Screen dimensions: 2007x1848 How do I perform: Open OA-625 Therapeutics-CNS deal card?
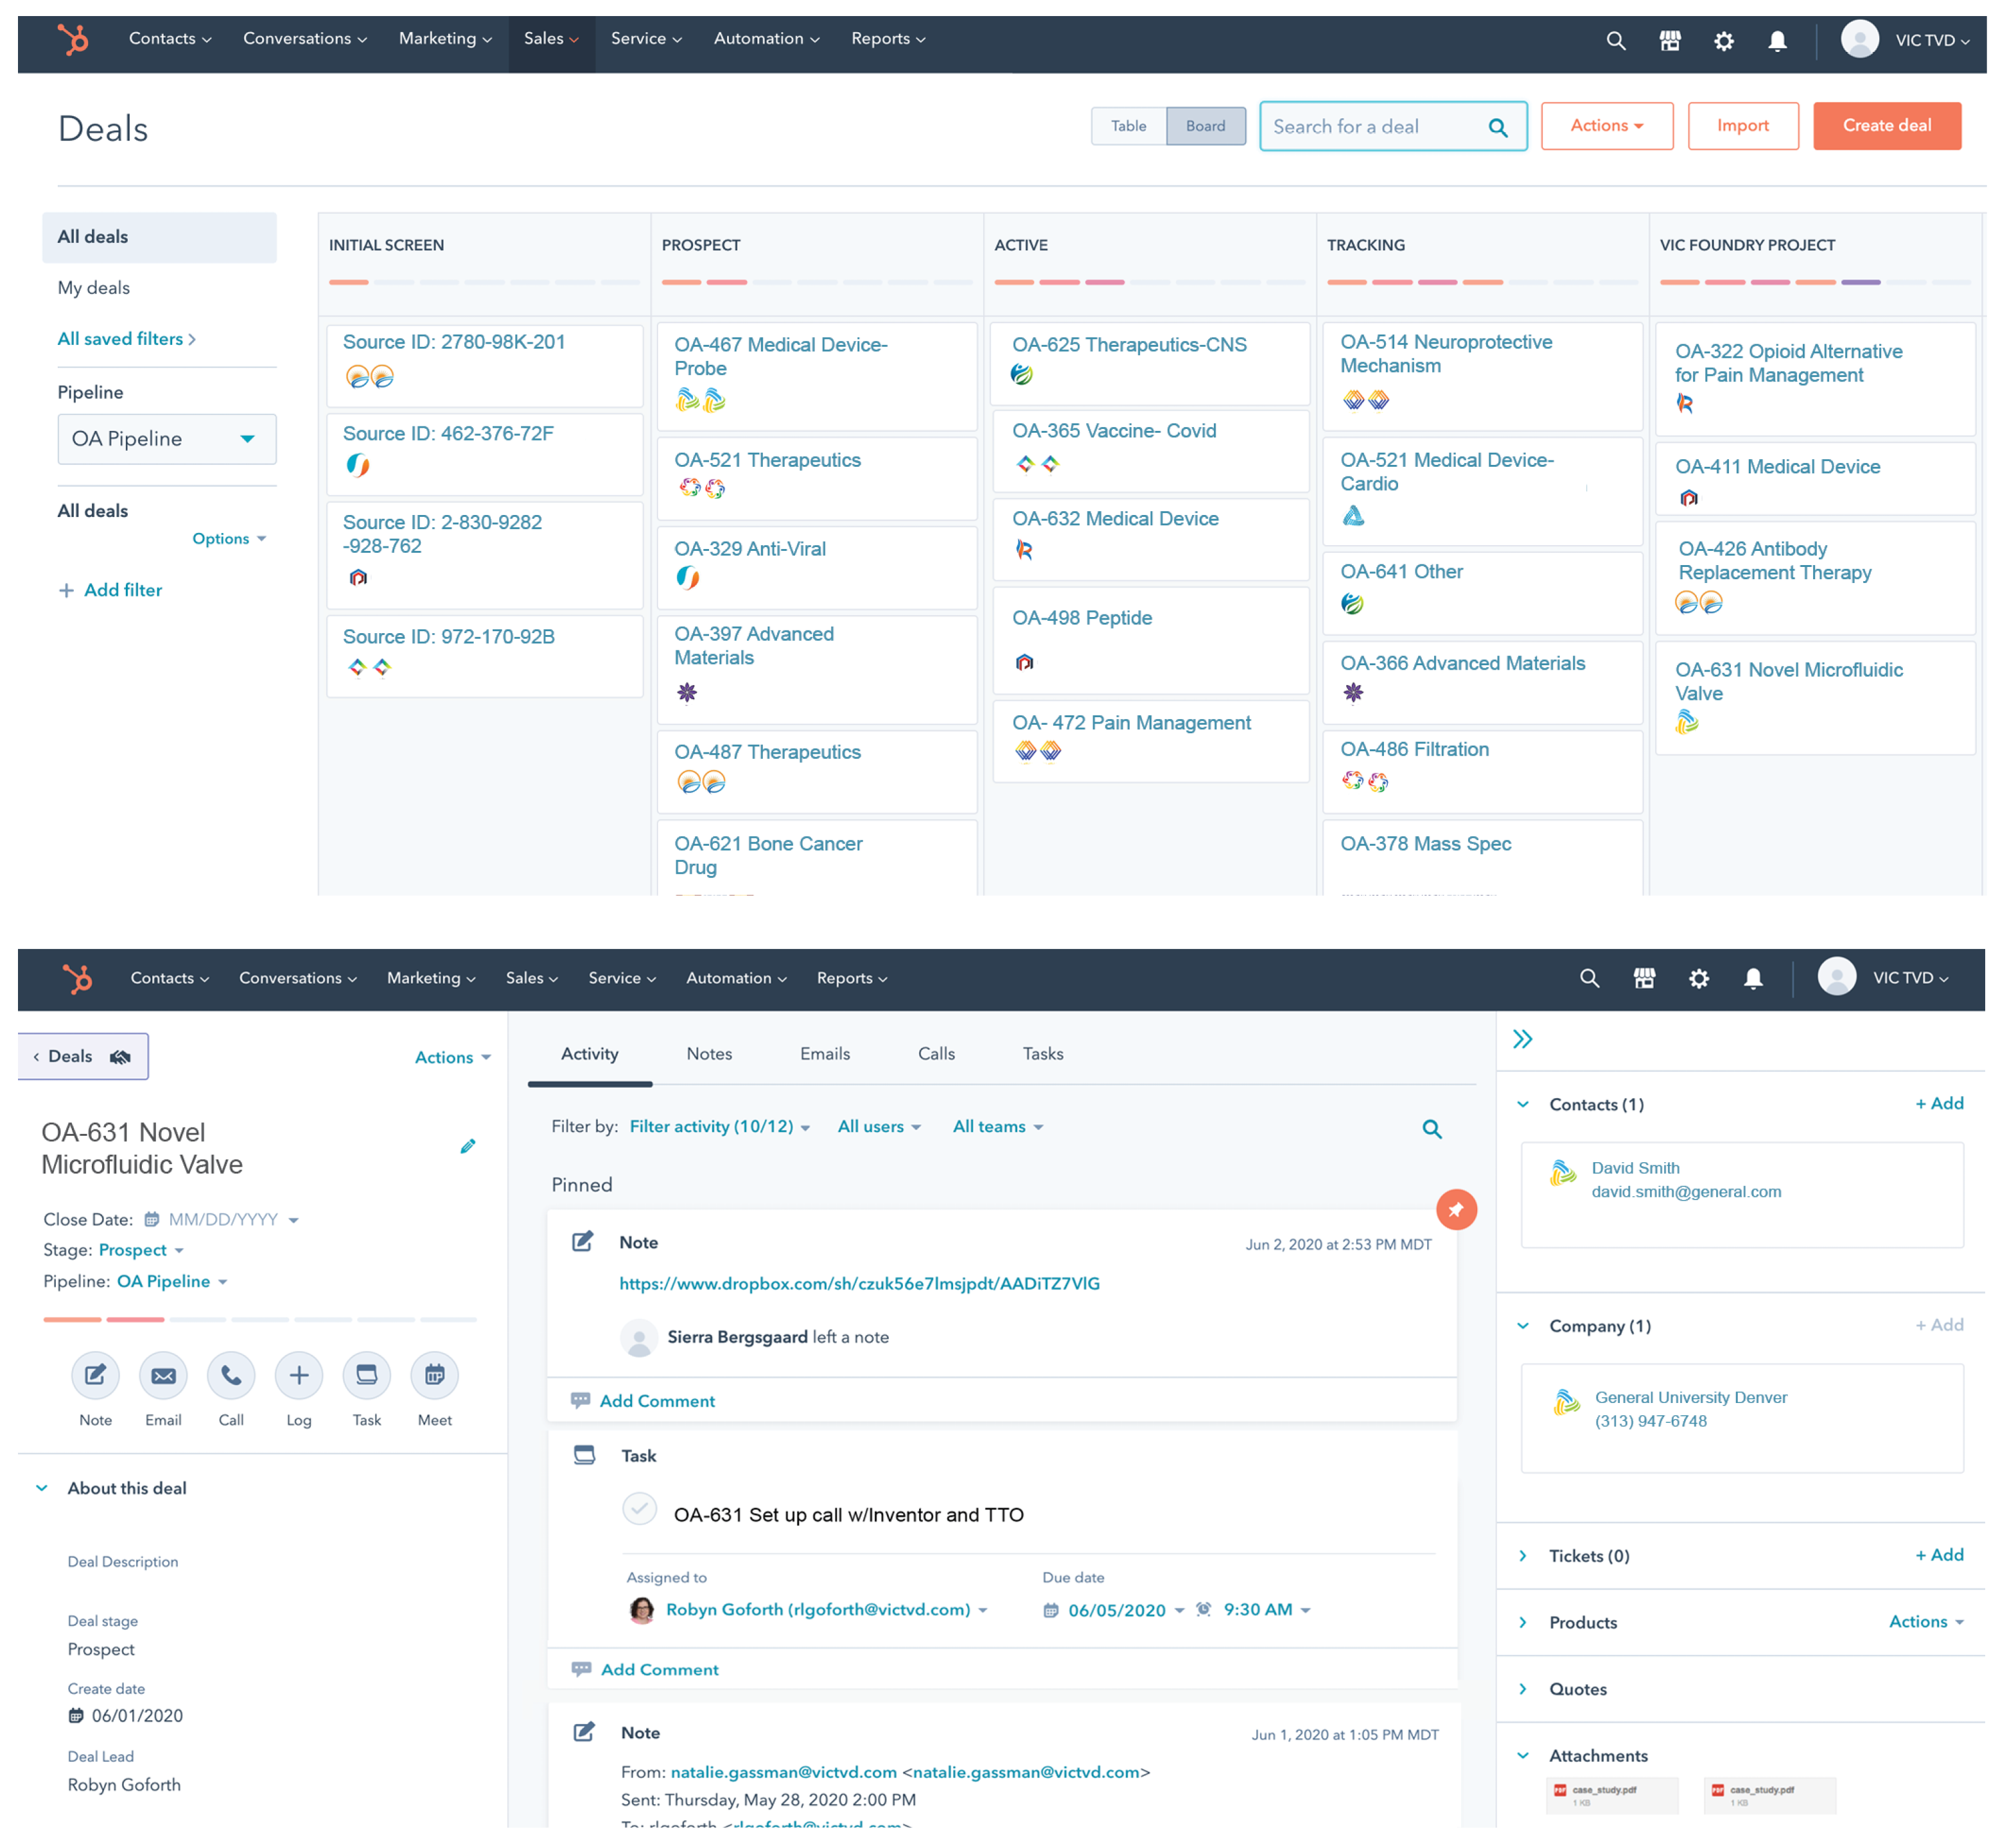coord(1150,363)
